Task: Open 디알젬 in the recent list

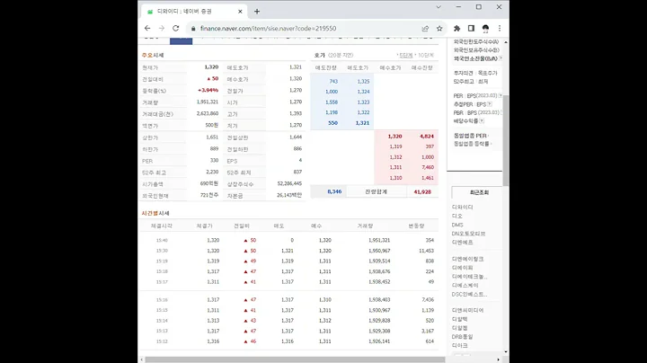Action: (460, 328)
